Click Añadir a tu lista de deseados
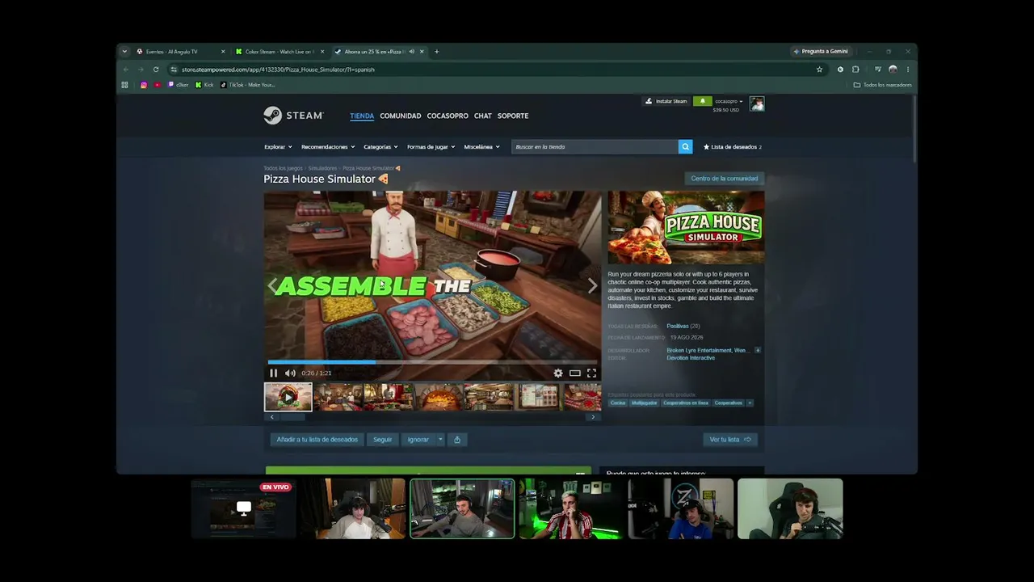The width and height of the screenshot is (1034, 582). (317, 440)
